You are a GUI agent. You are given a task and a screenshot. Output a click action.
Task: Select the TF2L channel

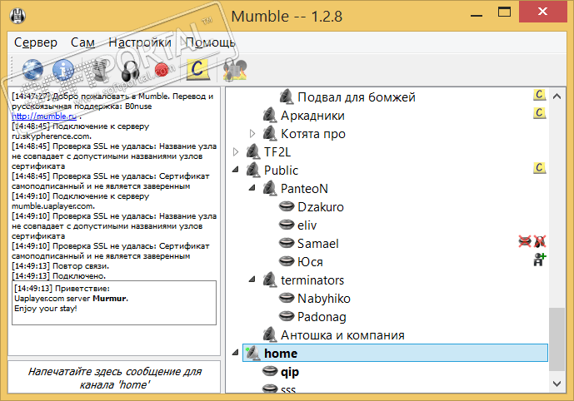click(x=277, y=152)
